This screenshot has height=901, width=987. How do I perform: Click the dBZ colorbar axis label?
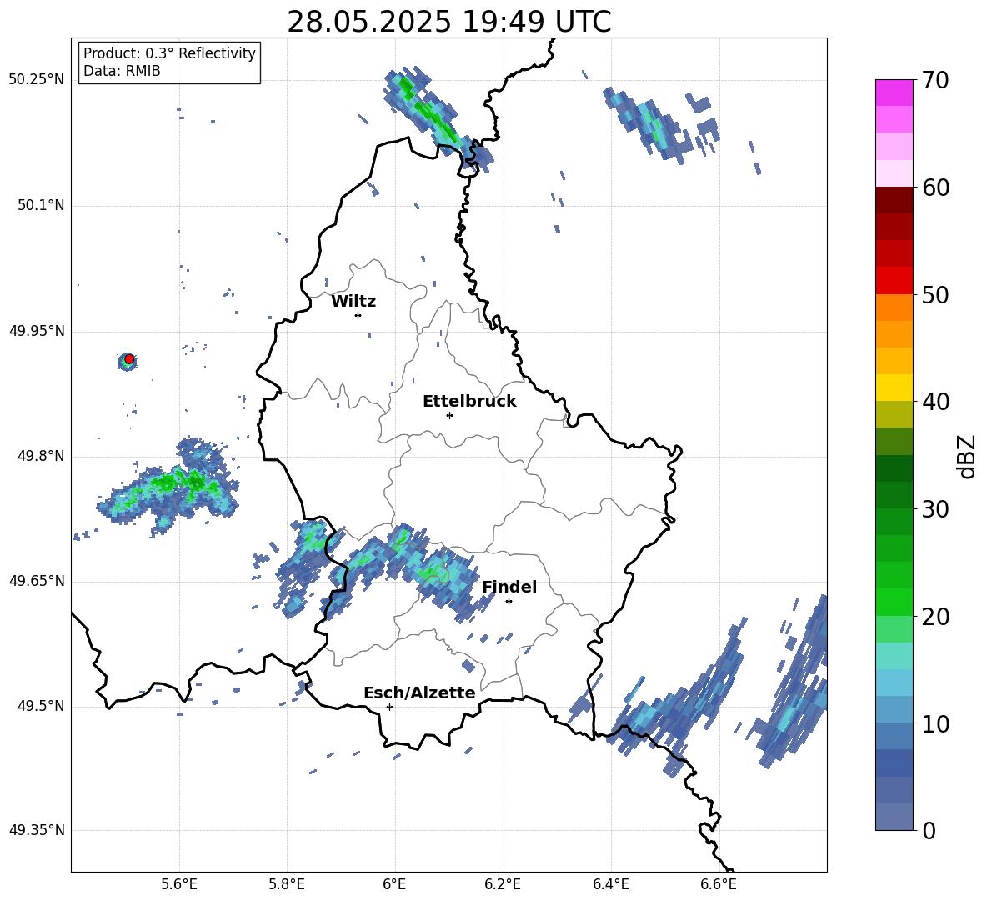[967, 456]
